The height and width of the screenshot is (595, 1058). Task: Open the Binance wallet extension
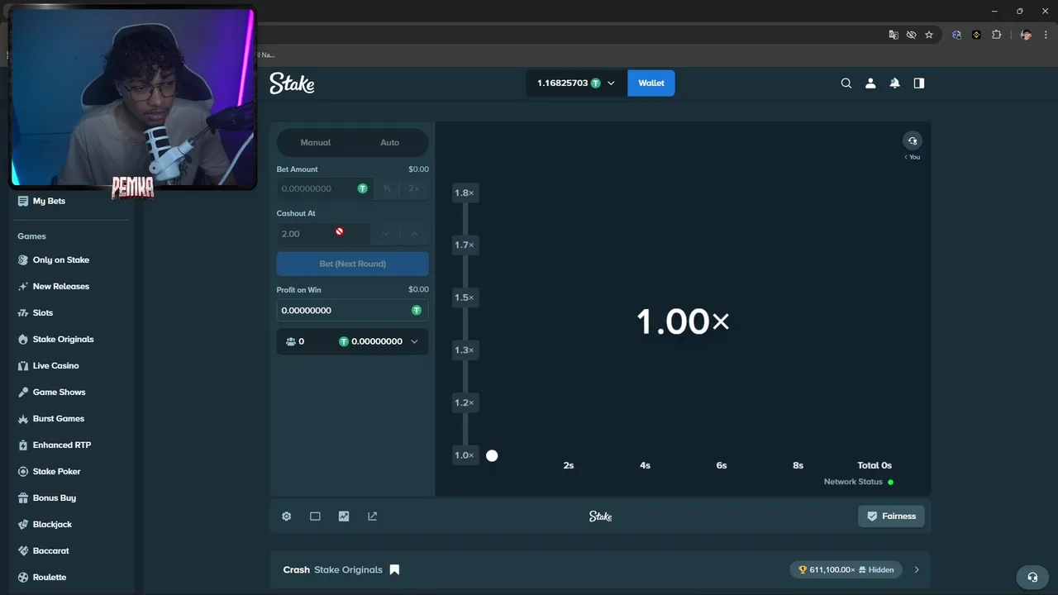(976, 35)
